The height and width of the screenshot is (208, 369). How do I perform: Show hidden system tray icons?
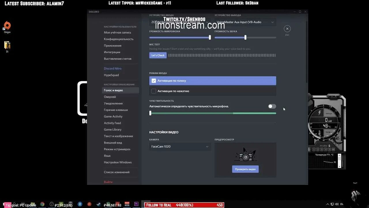[x=327, y=204]
